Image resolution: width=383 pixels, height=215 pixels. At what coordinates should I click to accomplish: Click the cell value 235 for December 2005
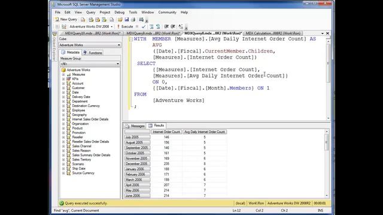point(166,164)
